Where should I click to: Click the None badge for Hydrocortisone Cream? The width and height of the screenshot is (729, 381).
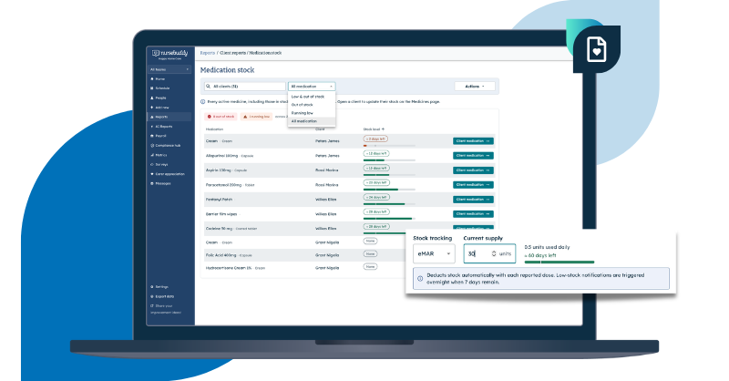point(370,266)
